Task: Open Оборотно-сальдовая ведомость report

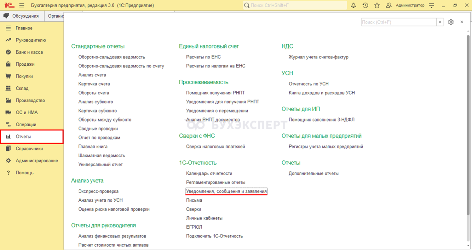Action: [112, 57]
